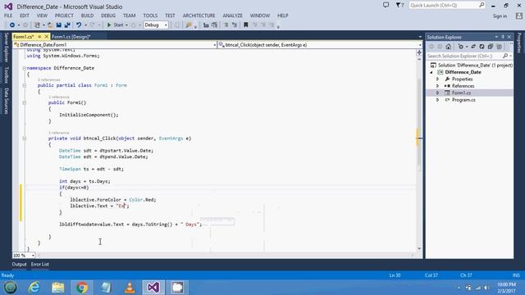Image resolution: width=525 pixels, height=295 pixels.
Task: Click the Bookmark toolbar icon
Action: (x=246, y=25)
